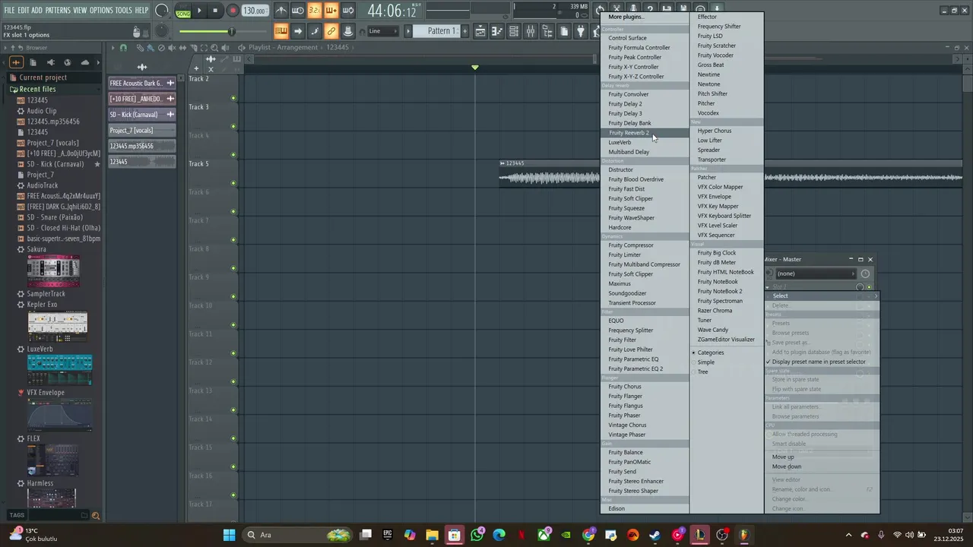This screenshot has width=973, height=547.
Task: Open the plugin picker plug icon
Action: [x=581, y=31]
